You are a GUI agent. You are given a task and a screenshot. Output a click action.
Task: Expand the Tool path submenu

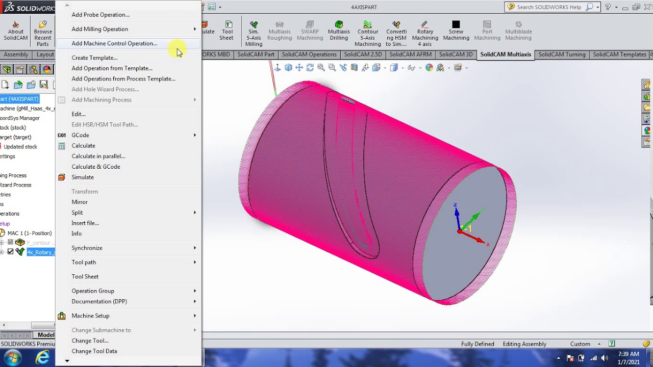(194, 262)
